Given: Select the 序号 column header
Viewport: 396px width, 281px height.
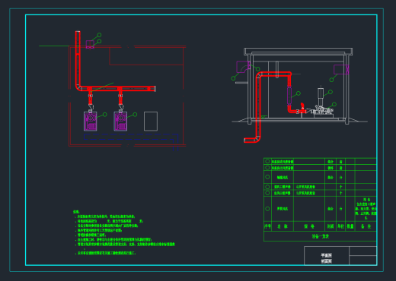Looking at the screenshot, I should pyautogui.click(x=267, y=226).
